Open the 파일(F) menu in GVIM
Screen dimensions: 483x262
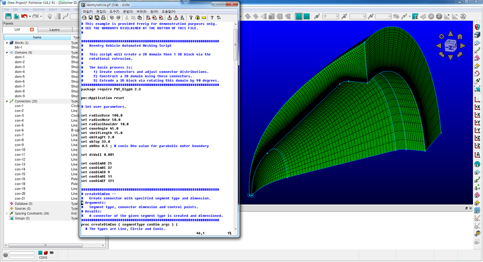coord(88,11)
